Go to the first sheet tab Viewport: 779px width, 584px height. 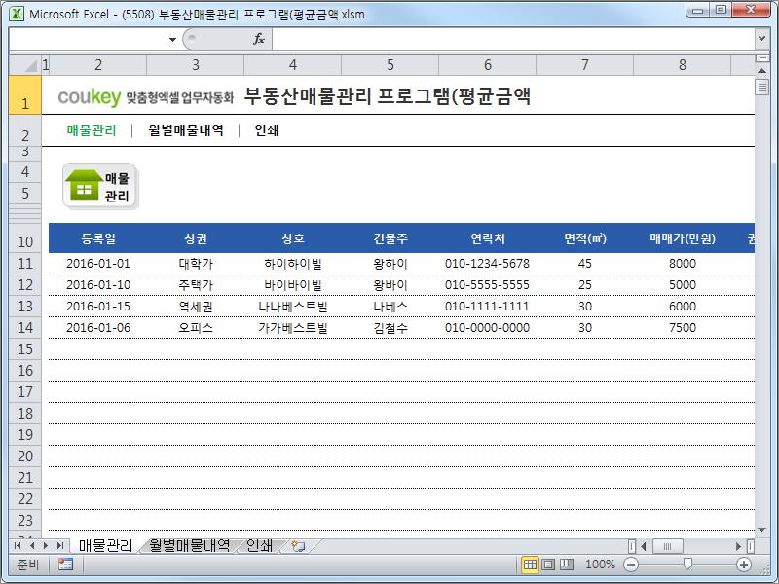coord(18,546)
